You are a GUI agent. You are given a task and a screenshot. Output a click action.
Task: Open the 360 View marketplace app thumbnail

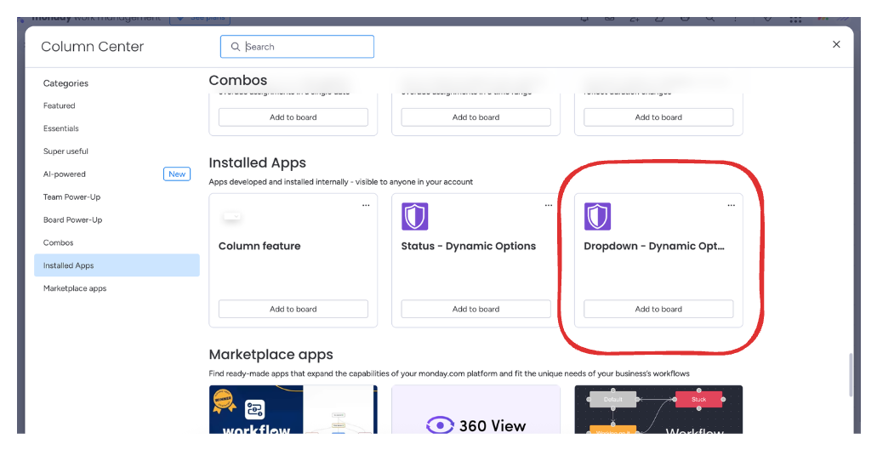pos(476,409)
